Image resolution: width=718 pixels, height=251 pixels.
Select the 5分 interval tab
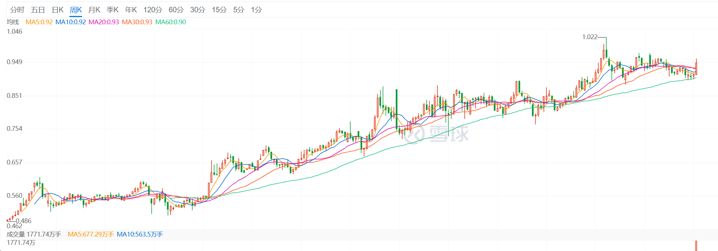[x=239, y=10]
